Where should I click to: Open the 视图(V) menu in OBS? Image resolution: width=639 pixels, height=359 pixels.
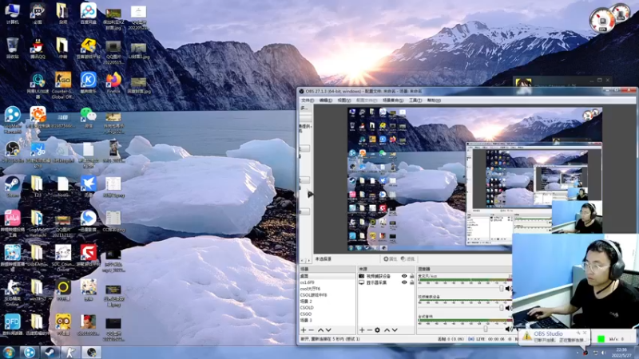344,101
